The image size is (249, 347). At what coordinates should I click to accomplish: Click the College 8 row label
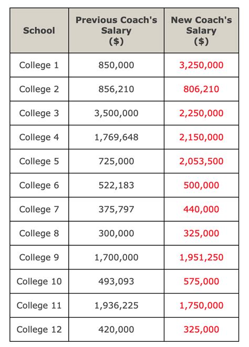click(x=39, y=233)
